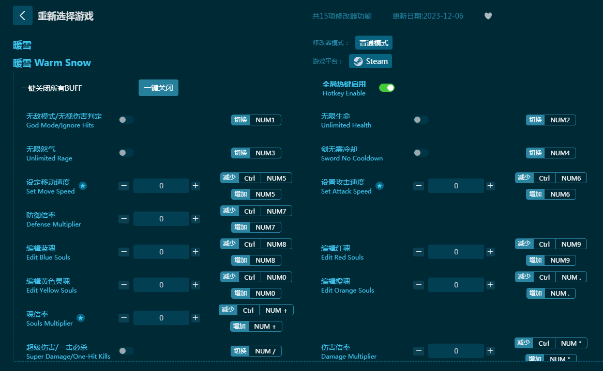Click the heart favorite icon
The image size is (603, 371).
click(x=488, y=15)
